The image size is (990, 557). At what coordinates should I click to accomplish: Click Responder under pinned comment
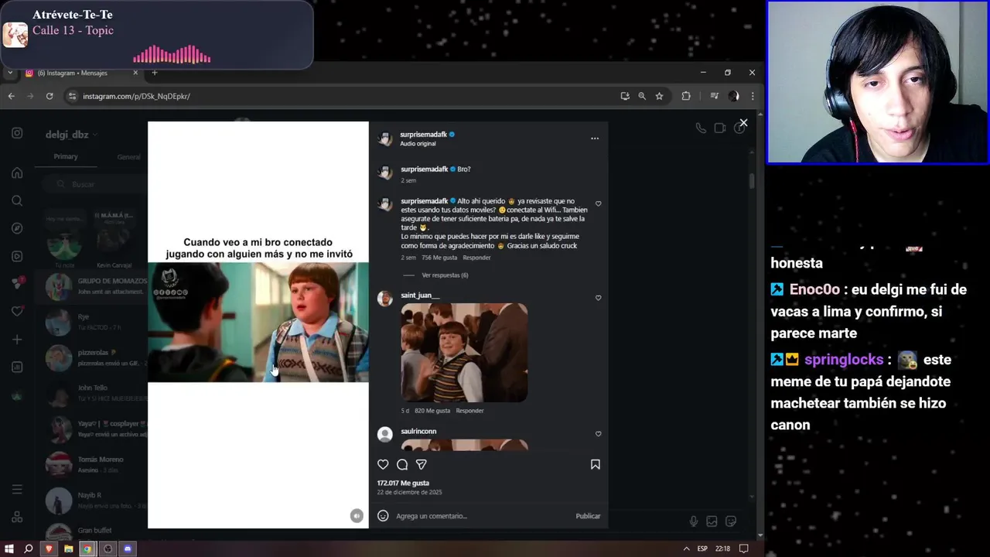476,258
